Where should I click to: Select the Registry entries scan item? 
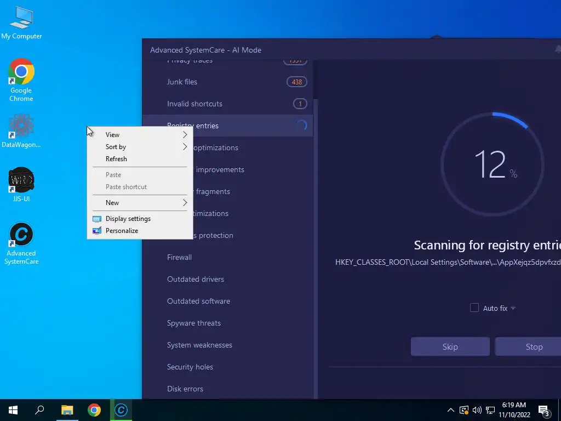(x=227, y=126)
